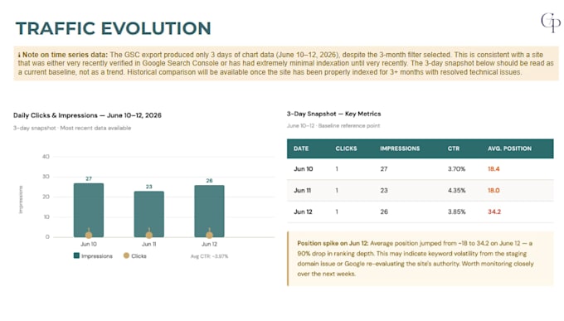Click '3-day snapshot · Most recent data available' subtitle

coord(72,128)
